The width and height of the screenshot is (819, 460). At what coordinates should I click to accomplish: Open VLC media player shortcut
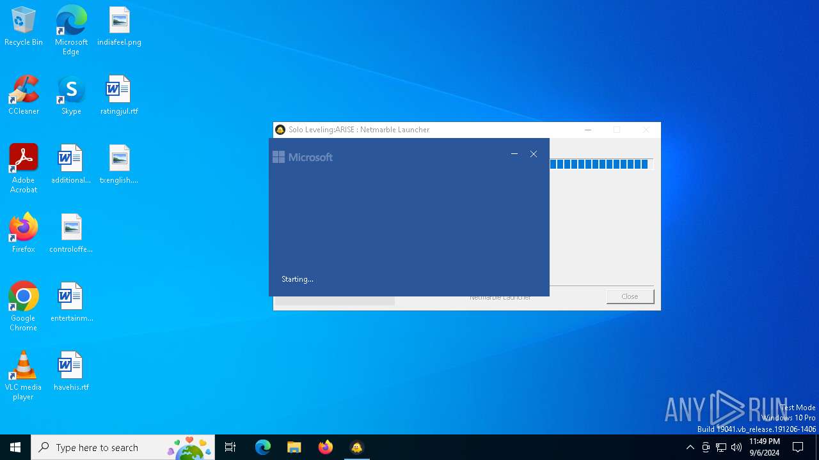point(24,376)
